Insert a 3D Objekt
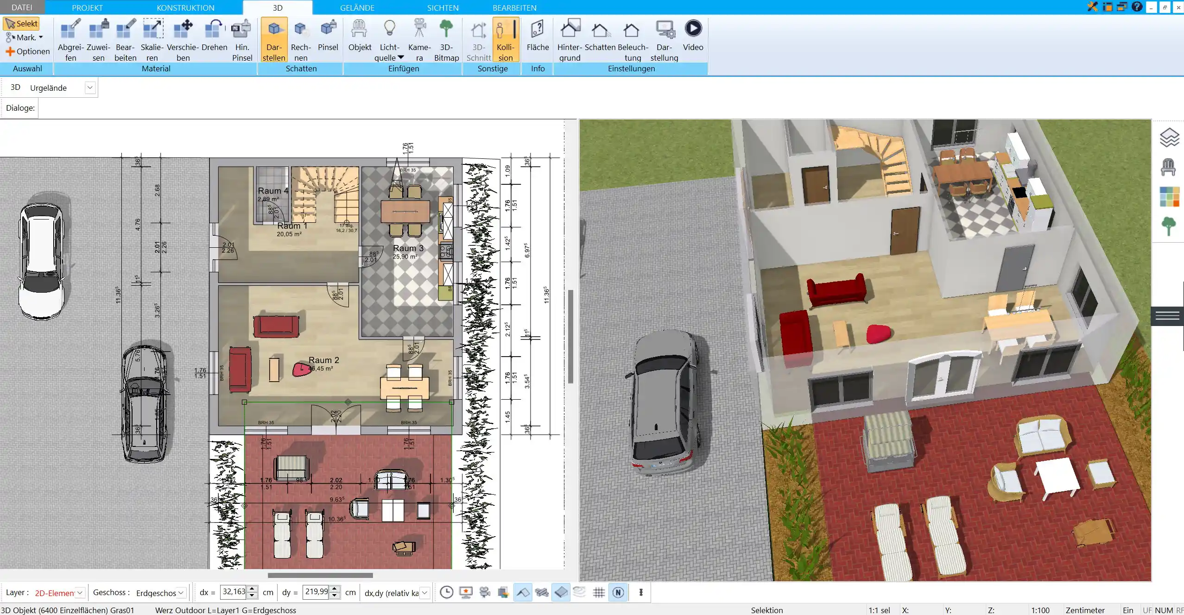Screen dimensions: 1184x615 (360, 35)
